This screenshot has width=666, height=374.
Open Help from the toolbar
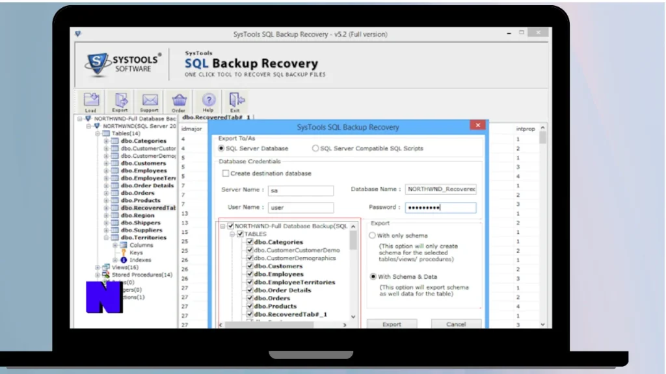click(208, 102)
